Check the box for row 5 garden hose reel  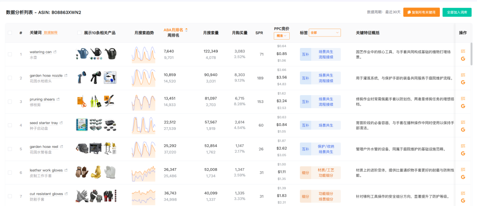(x=10, y=149)
